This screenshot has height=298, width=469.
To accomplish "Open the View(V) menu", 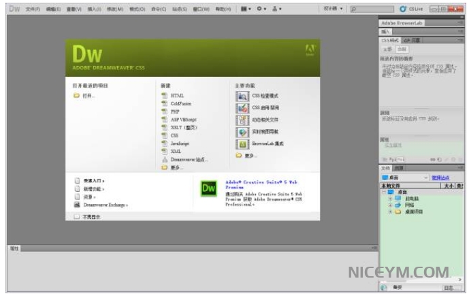I will 74,9.
